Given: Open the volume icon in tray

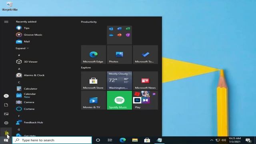Looking at the screenshot, I should pyautogui.click(x=224, y=140).
